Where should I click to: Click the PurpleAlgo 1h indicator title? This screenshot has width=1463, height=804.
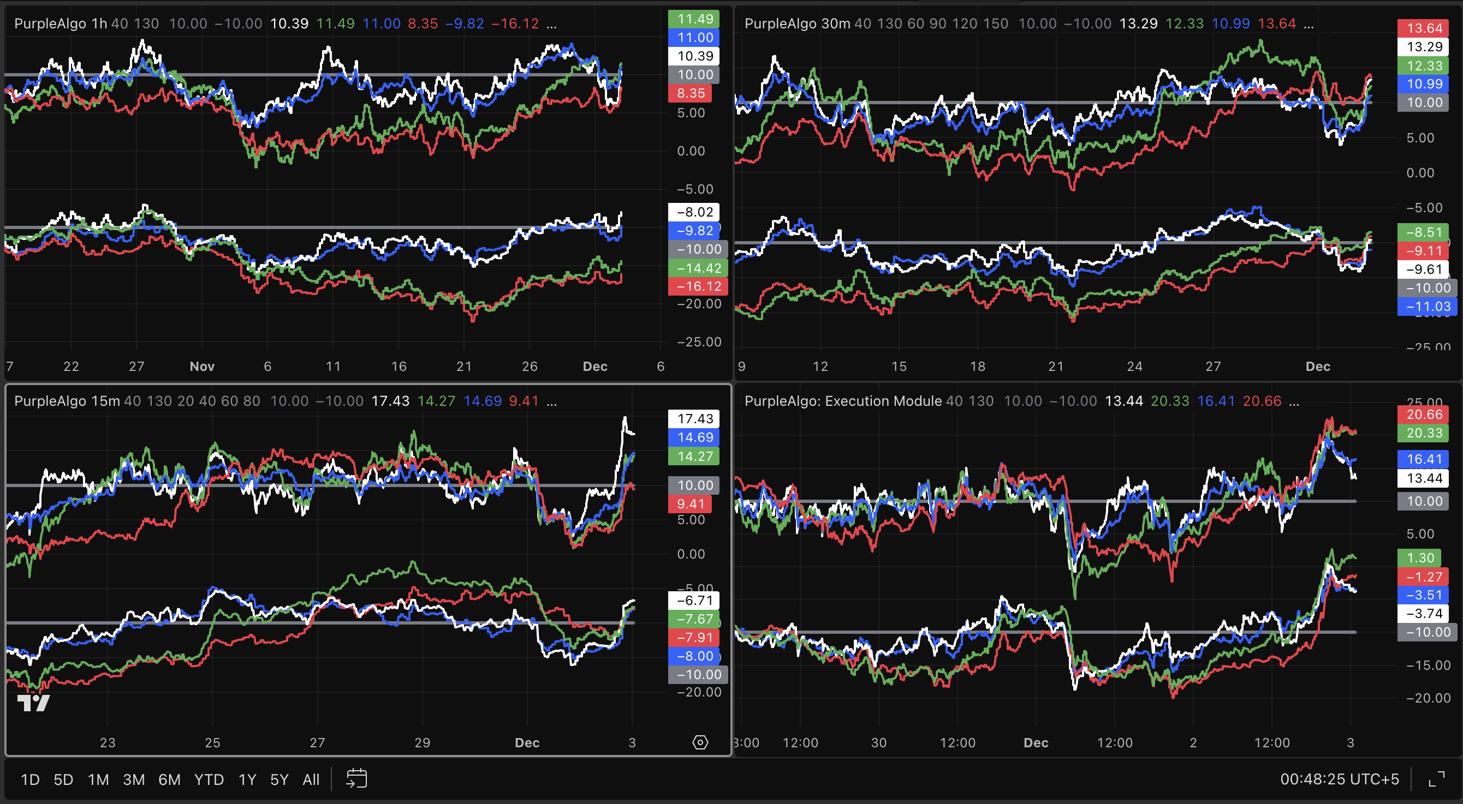60,24
